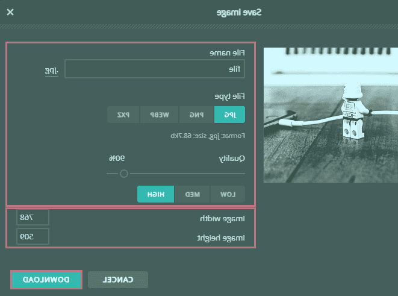Click the Image width field
The image size is (398, 296).
pos(33,217)
